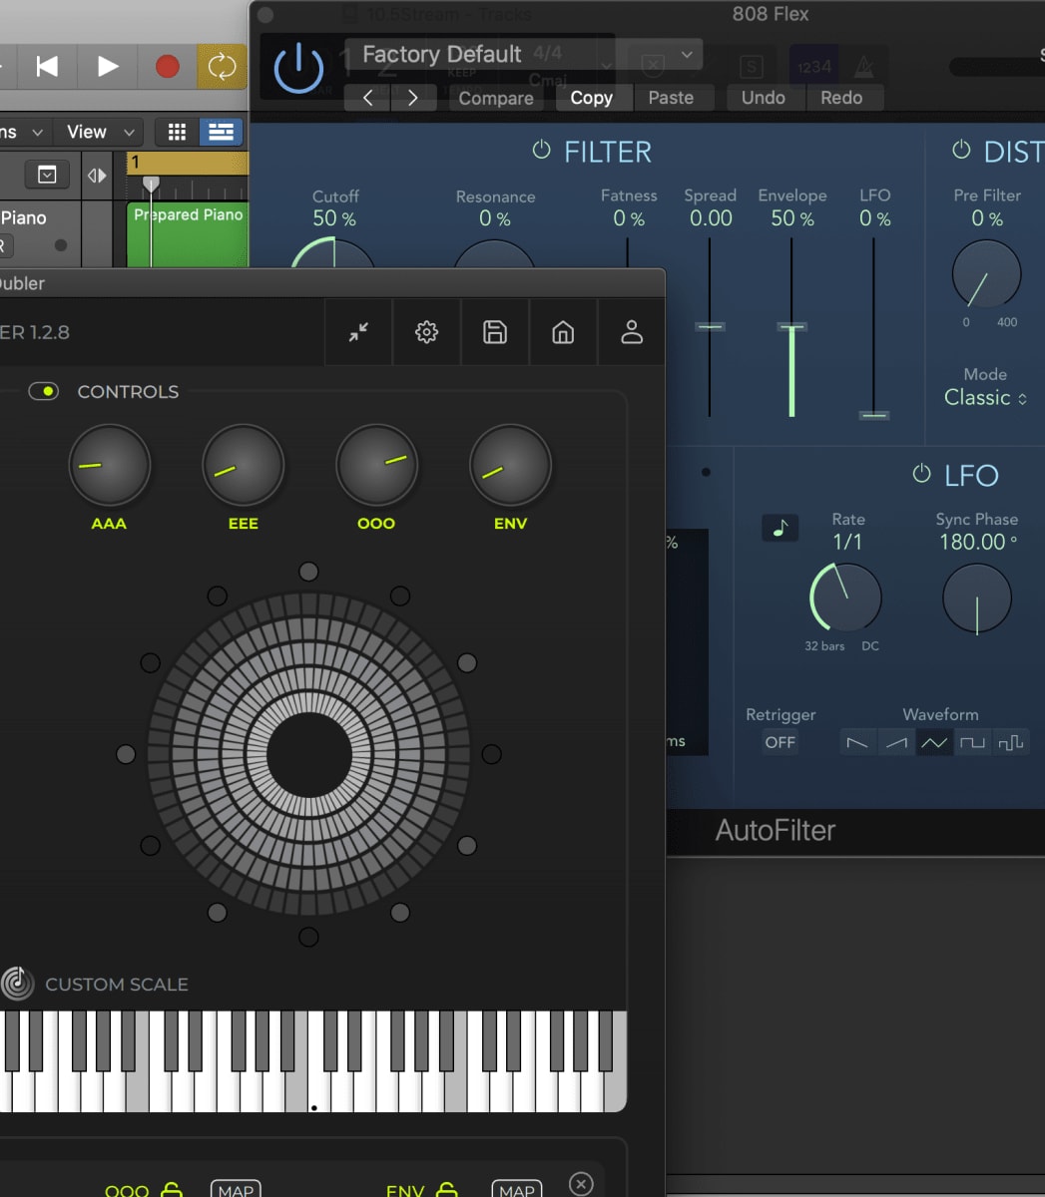This screenshot has width=1045, height=1197.
Task: Undo with the Undo button
Action: tap(763, 97)
